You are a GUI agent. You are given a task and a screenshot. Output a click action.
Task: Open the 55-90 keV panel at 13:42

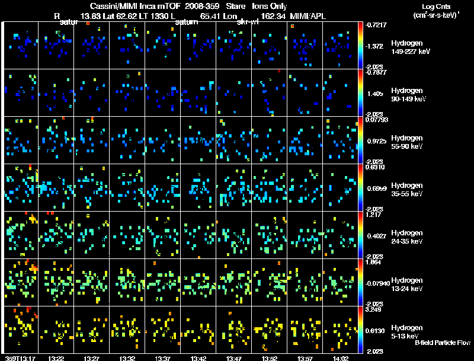(x=198, y=140)
